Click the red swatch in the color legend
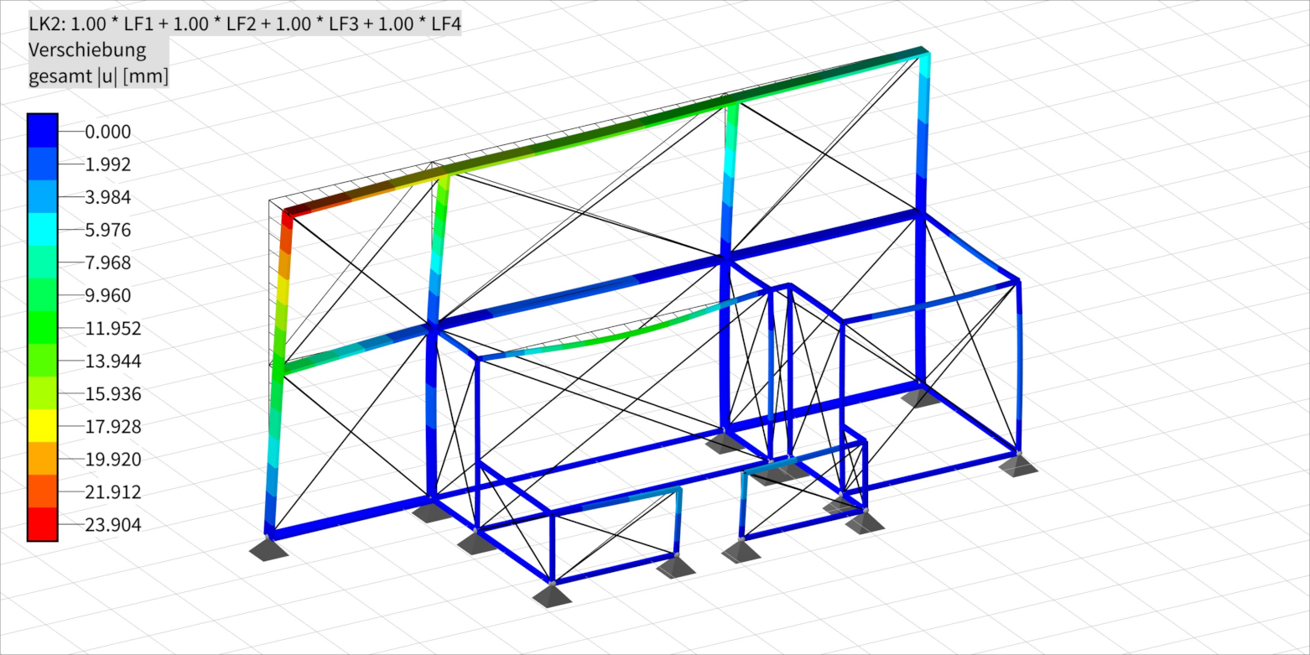1310x655 pixels. 42,524
